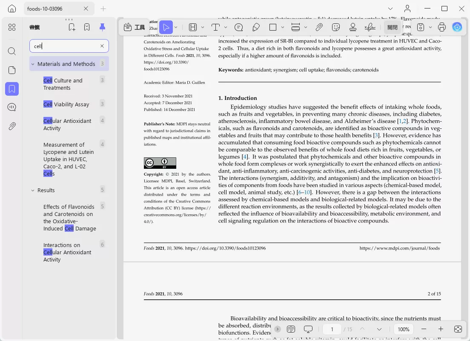470x341 pixels.
Task: Select the cursor selection tool
Action: [166, 27]
